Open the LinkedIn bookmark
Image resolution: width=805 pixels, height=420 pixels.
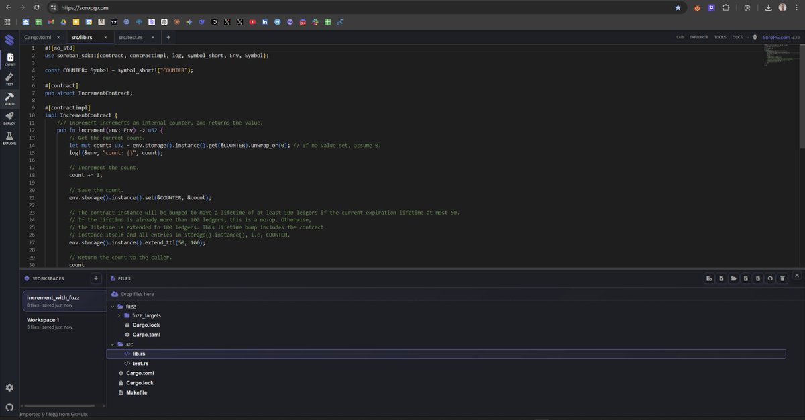pos(265,22)
